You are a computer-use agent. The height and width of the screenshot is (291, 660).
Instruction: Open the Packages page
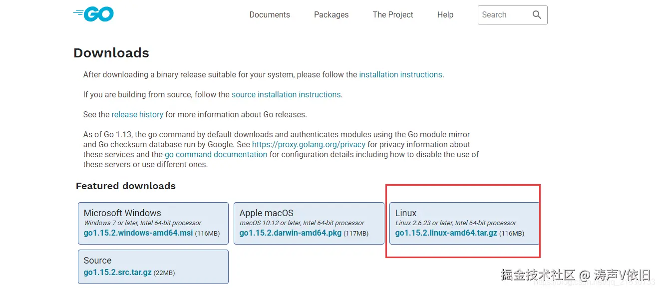[331, 15]
